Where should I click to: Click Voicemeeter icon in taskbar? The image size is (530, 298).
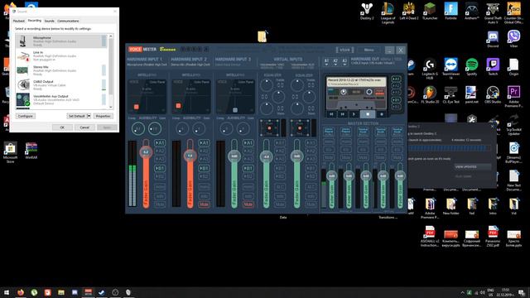(88, 292)
